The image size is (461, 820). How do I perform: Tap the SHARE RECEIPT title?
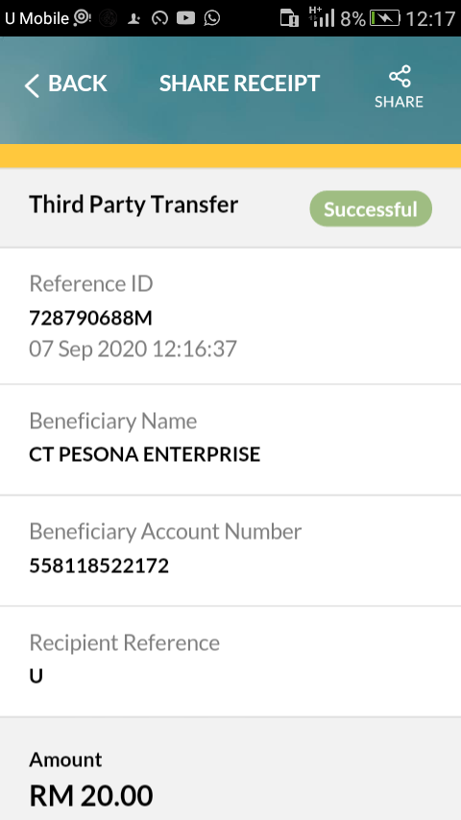click(x=240, y=84)
